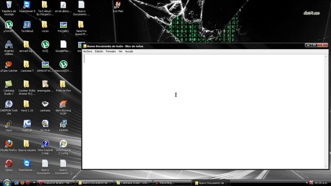Select the DAEMON Tools Lite shortcut
Viewport: 331px width, 186px height.
pos(9,107)
